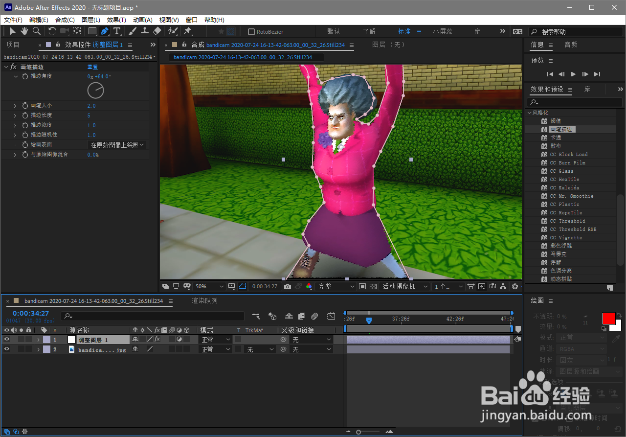Select the Zoom magnifier tool
626x437 pixels.
tap(37, 31)
